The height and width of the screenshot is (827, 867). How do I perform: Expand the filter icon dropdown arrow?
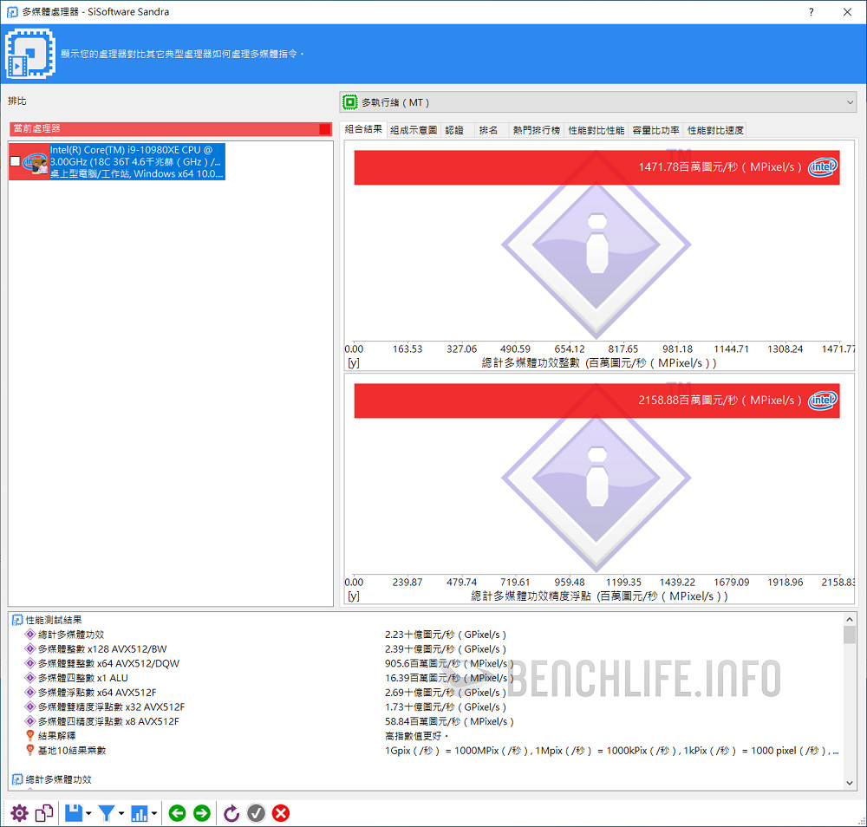[x=121, y=814]
